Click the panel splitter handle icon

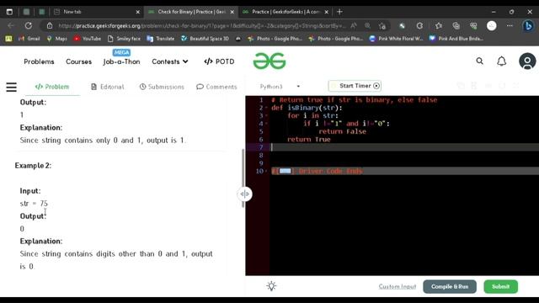pyautogui.click(x=244, y=194)
